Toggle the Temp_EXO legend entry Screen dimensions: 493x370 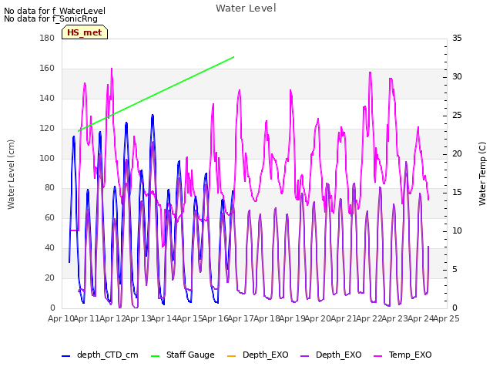pos(402,355)
